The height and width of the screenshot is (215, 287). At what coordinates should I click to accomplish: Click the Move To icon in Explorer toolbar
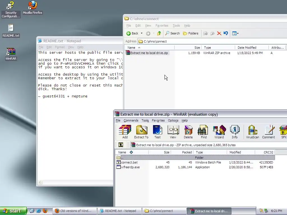tap(206, 33)
